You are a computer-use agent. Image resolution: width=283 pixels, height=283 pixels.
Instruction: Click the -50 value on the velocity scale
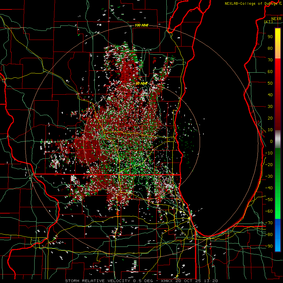click(269, 200)
